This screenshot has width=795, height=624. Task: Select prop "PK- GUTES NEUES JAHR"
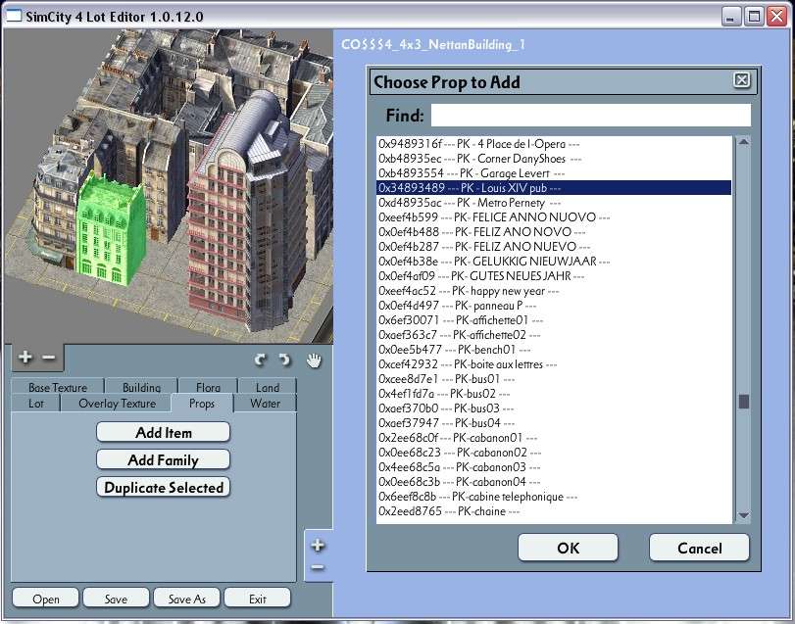click(x=554, y=276)
